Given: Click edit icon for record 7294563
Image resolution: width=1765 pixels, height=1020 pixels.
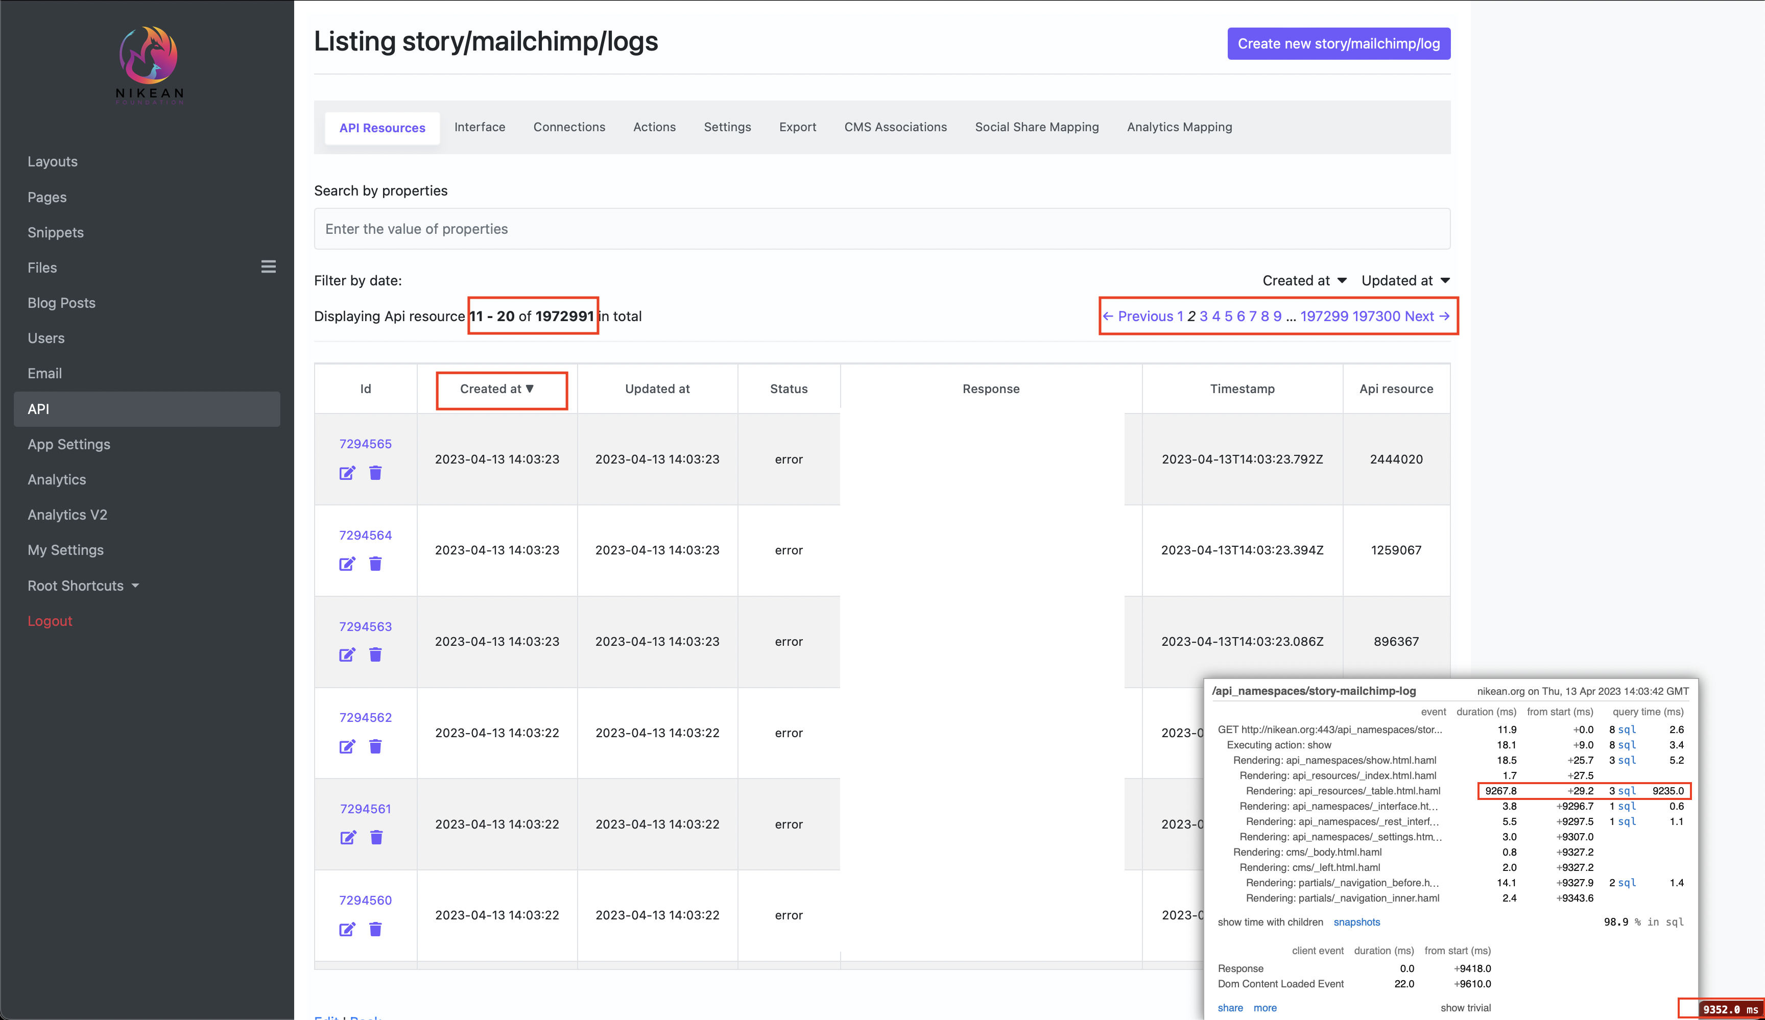Looking at the screenshot, I should pyautogui.click(x=347, y=655).
